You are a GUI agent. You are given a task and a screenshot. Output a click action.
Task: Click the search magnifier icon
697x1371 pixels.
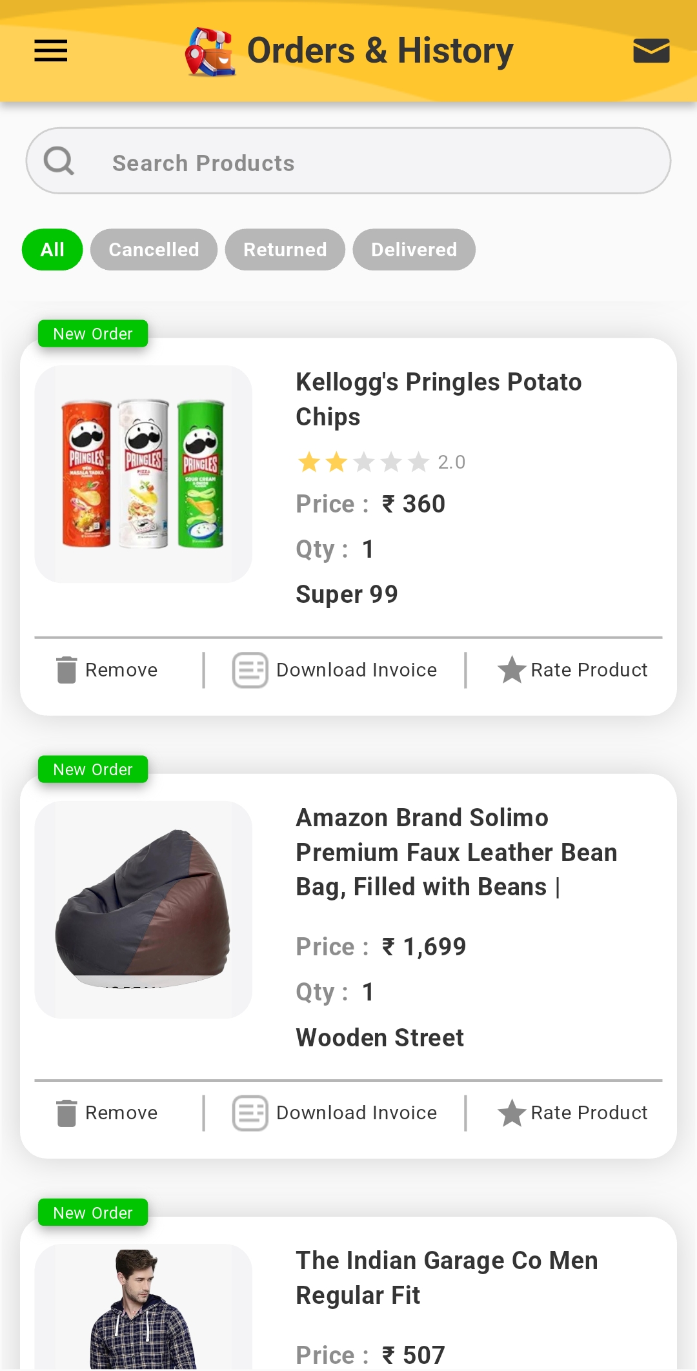59,161
